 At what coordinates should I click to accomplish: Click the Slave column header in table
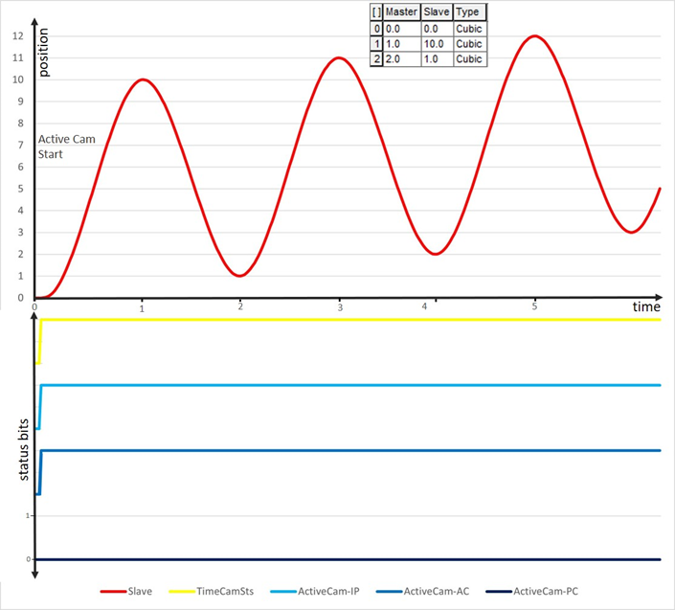[437, 12]
